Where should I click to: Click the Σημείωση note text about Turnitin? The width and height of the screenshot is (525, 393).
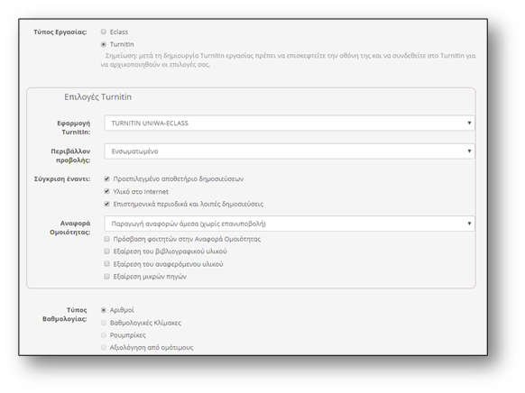288,59
